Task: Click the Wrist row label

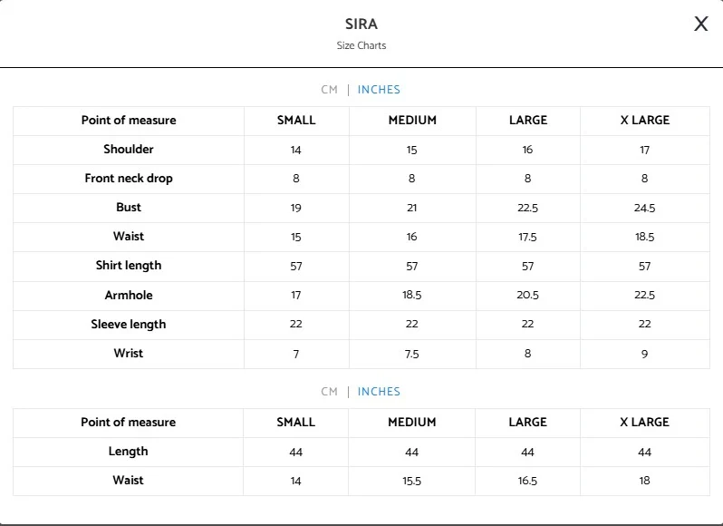Action: [129, 353]
